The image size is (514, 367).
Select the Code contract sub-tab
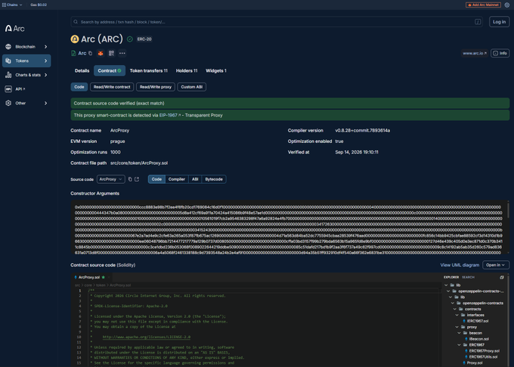click(79, 87)
